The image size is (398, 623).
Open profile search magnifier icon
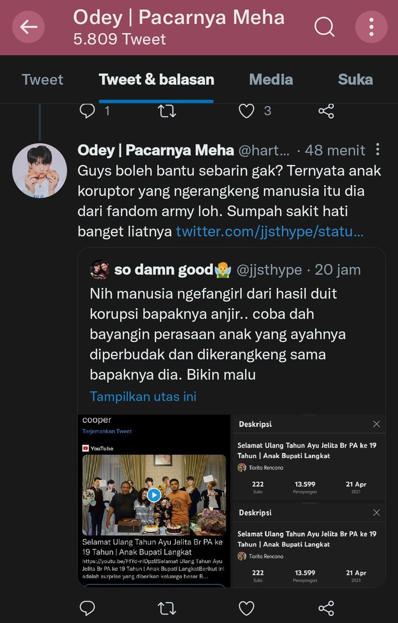click(x=324, y=26)
